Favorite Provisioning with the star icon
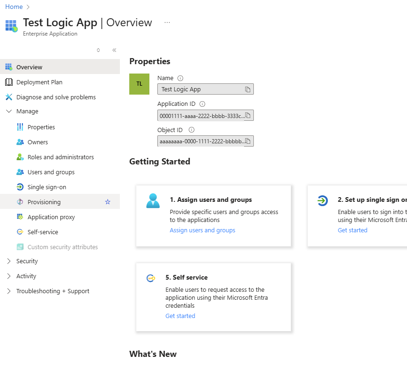407x370 pixels. (x=108, y=202)
